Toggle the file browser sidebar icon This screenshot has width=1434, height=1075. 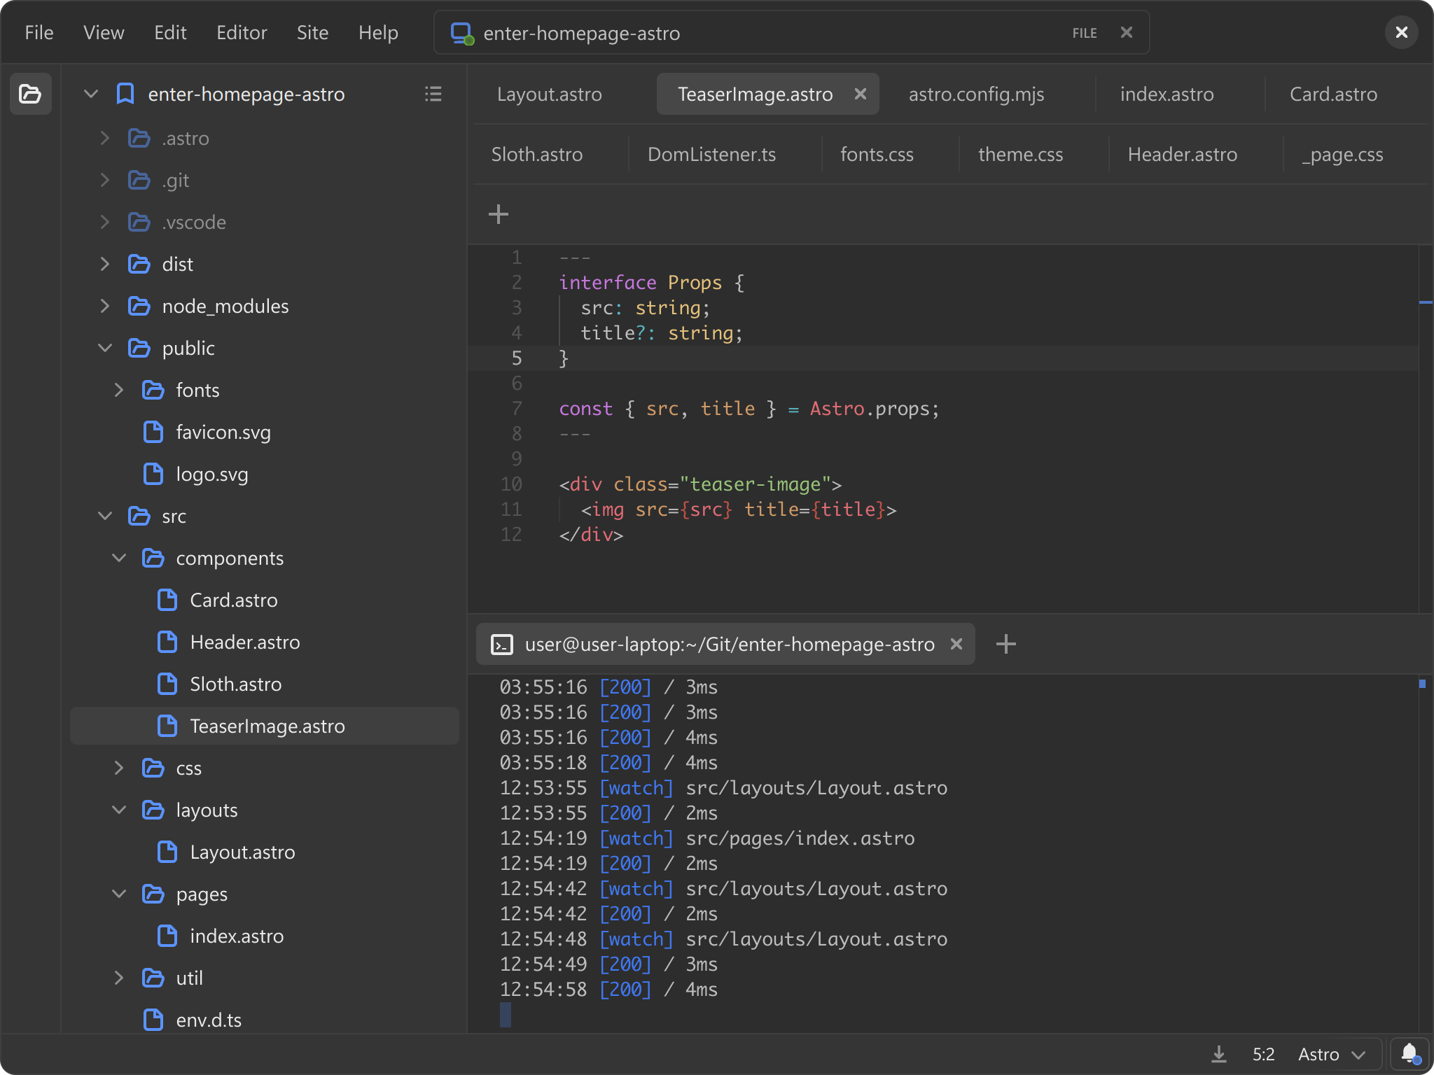[30, 94]
